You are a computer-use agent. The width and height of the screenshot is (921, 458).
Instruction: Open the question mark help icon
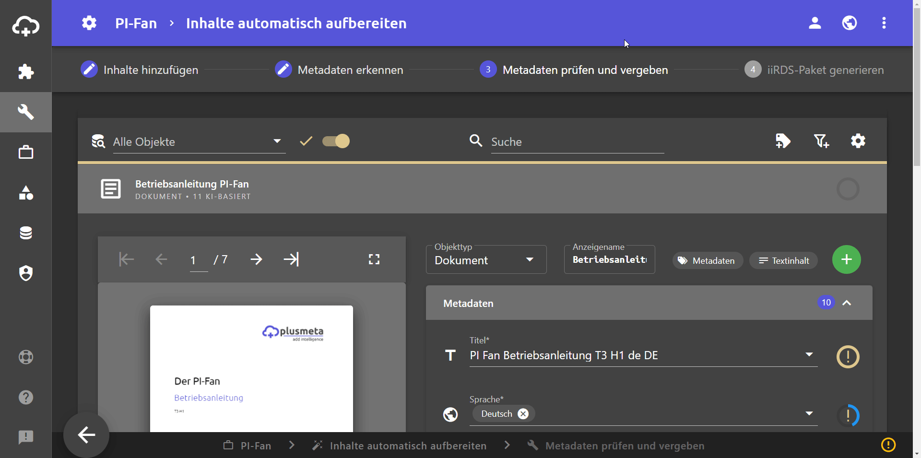tap(26, 397)
